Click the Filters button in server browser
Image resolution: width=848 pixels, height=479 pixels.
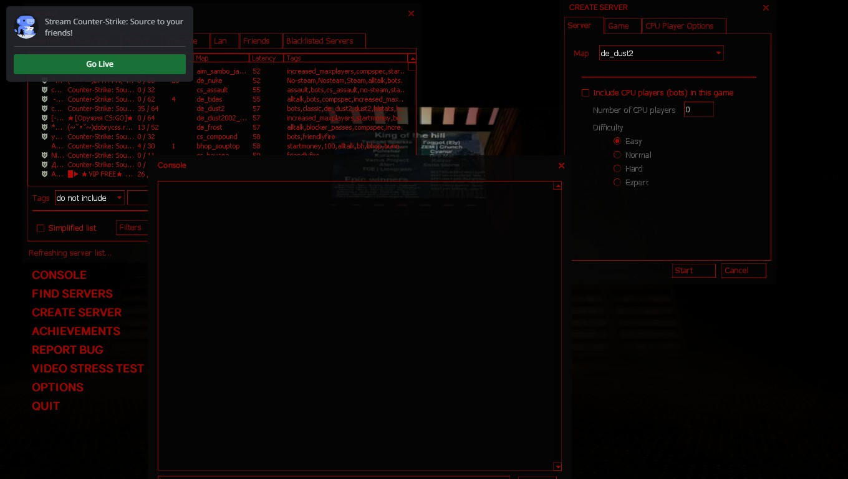[132, 228]
